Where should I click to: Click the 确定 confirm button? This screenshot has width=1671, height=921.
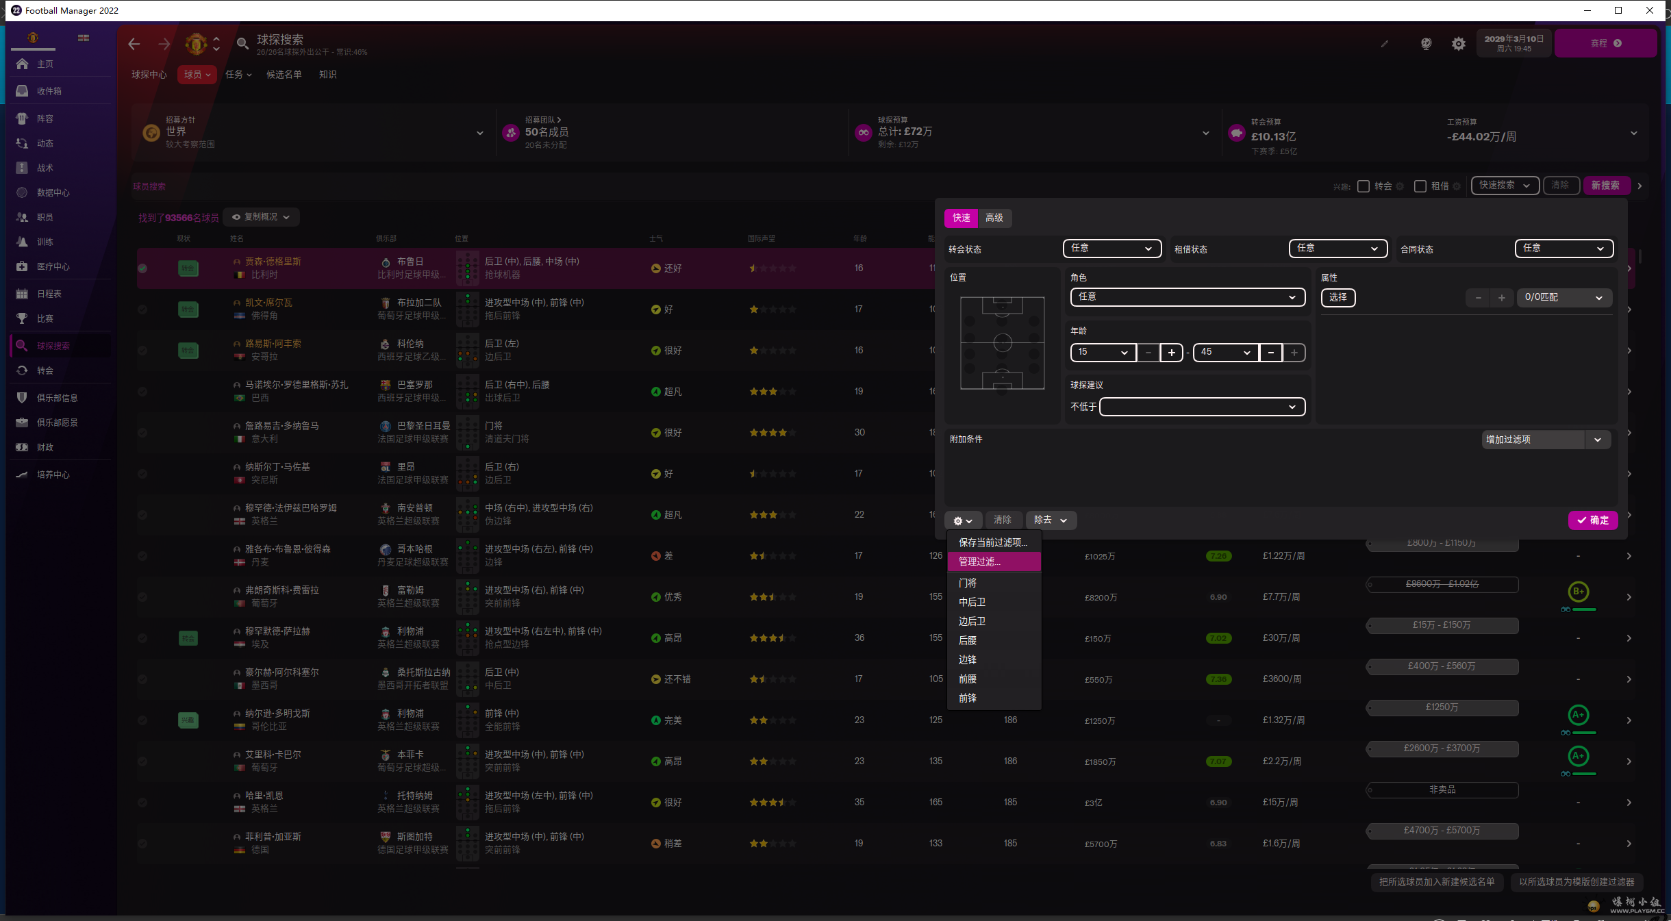coord(1593,520)
